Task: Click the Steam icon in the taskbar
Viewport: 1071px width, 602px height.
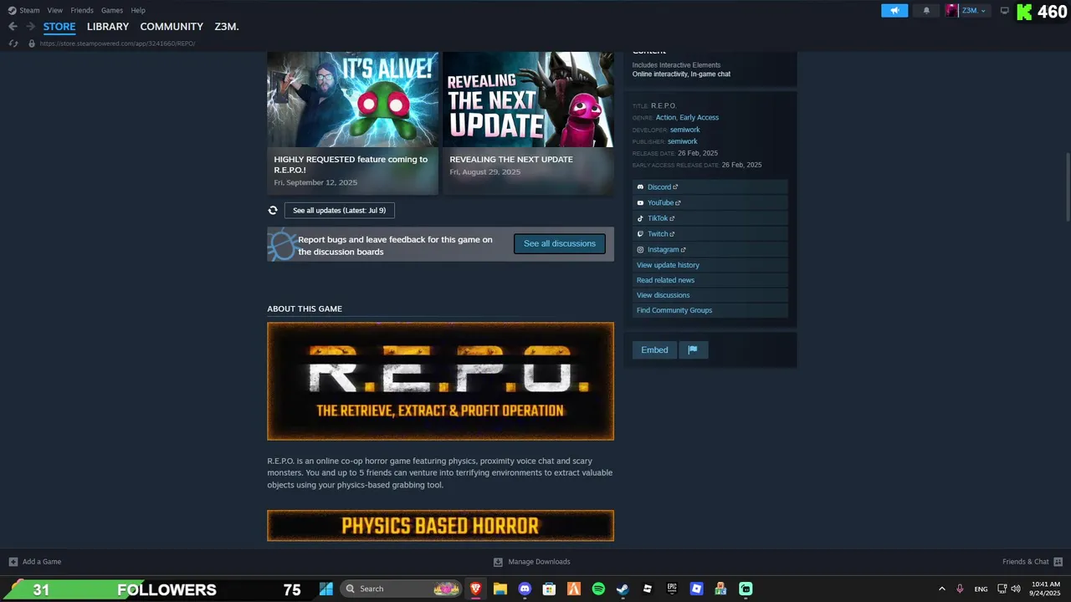Action: click(x=623, y=589)
